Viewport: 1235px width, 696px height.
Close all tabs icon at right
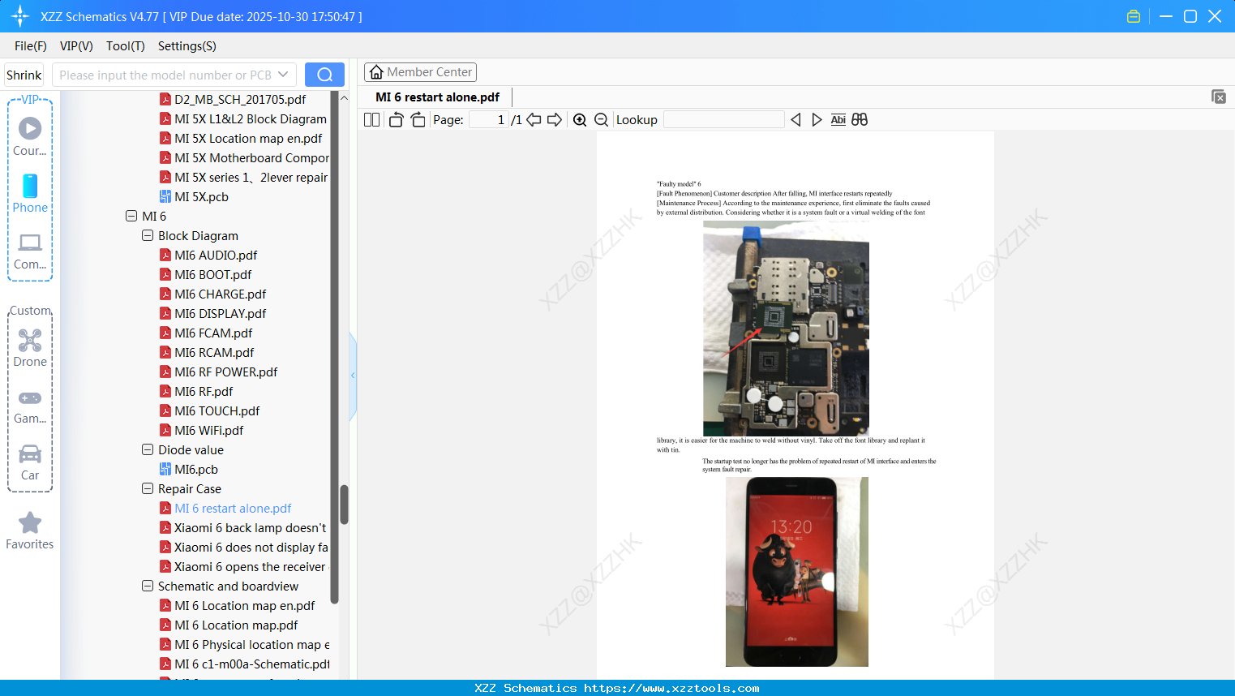coord(1218,97)
